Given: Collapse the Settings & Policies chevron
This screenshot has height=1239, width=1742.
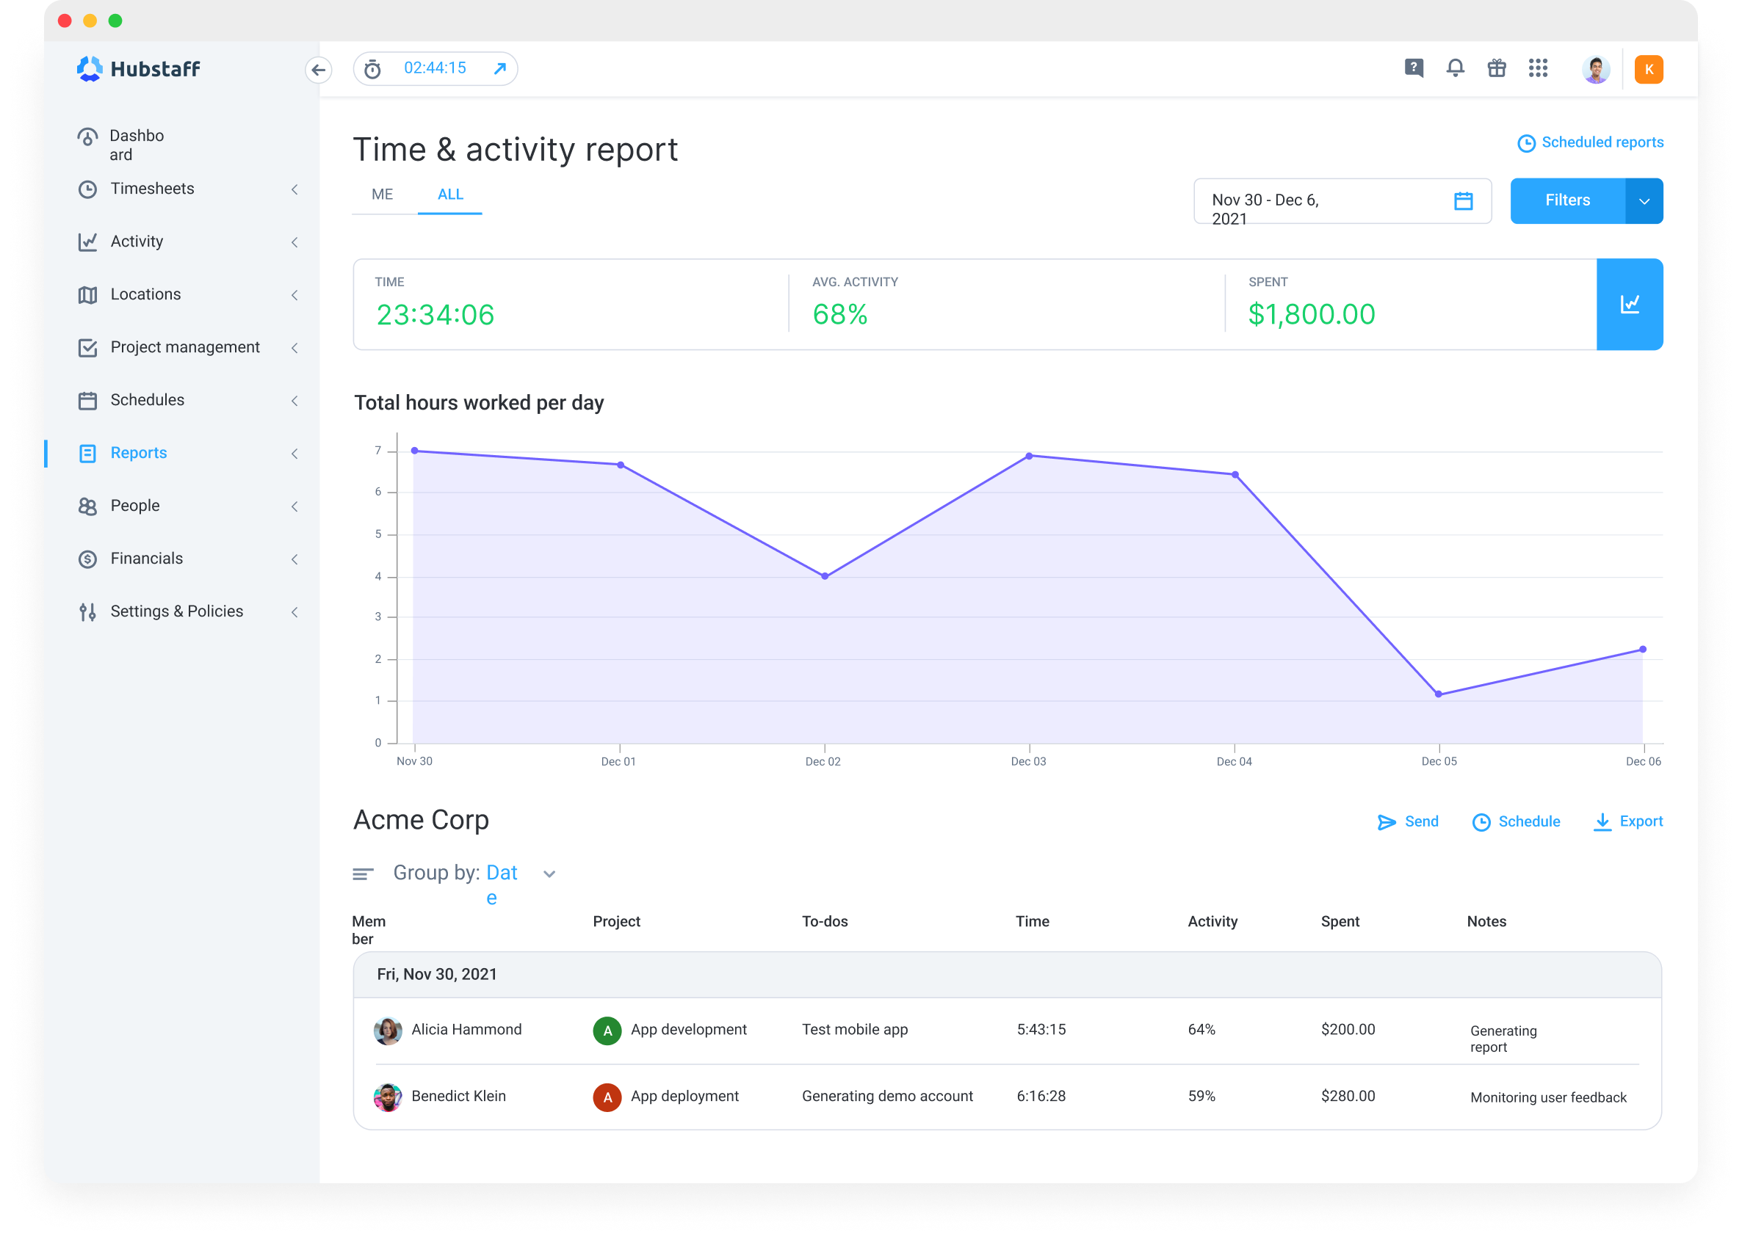Looking at the screenshot, I should point(295,611).
